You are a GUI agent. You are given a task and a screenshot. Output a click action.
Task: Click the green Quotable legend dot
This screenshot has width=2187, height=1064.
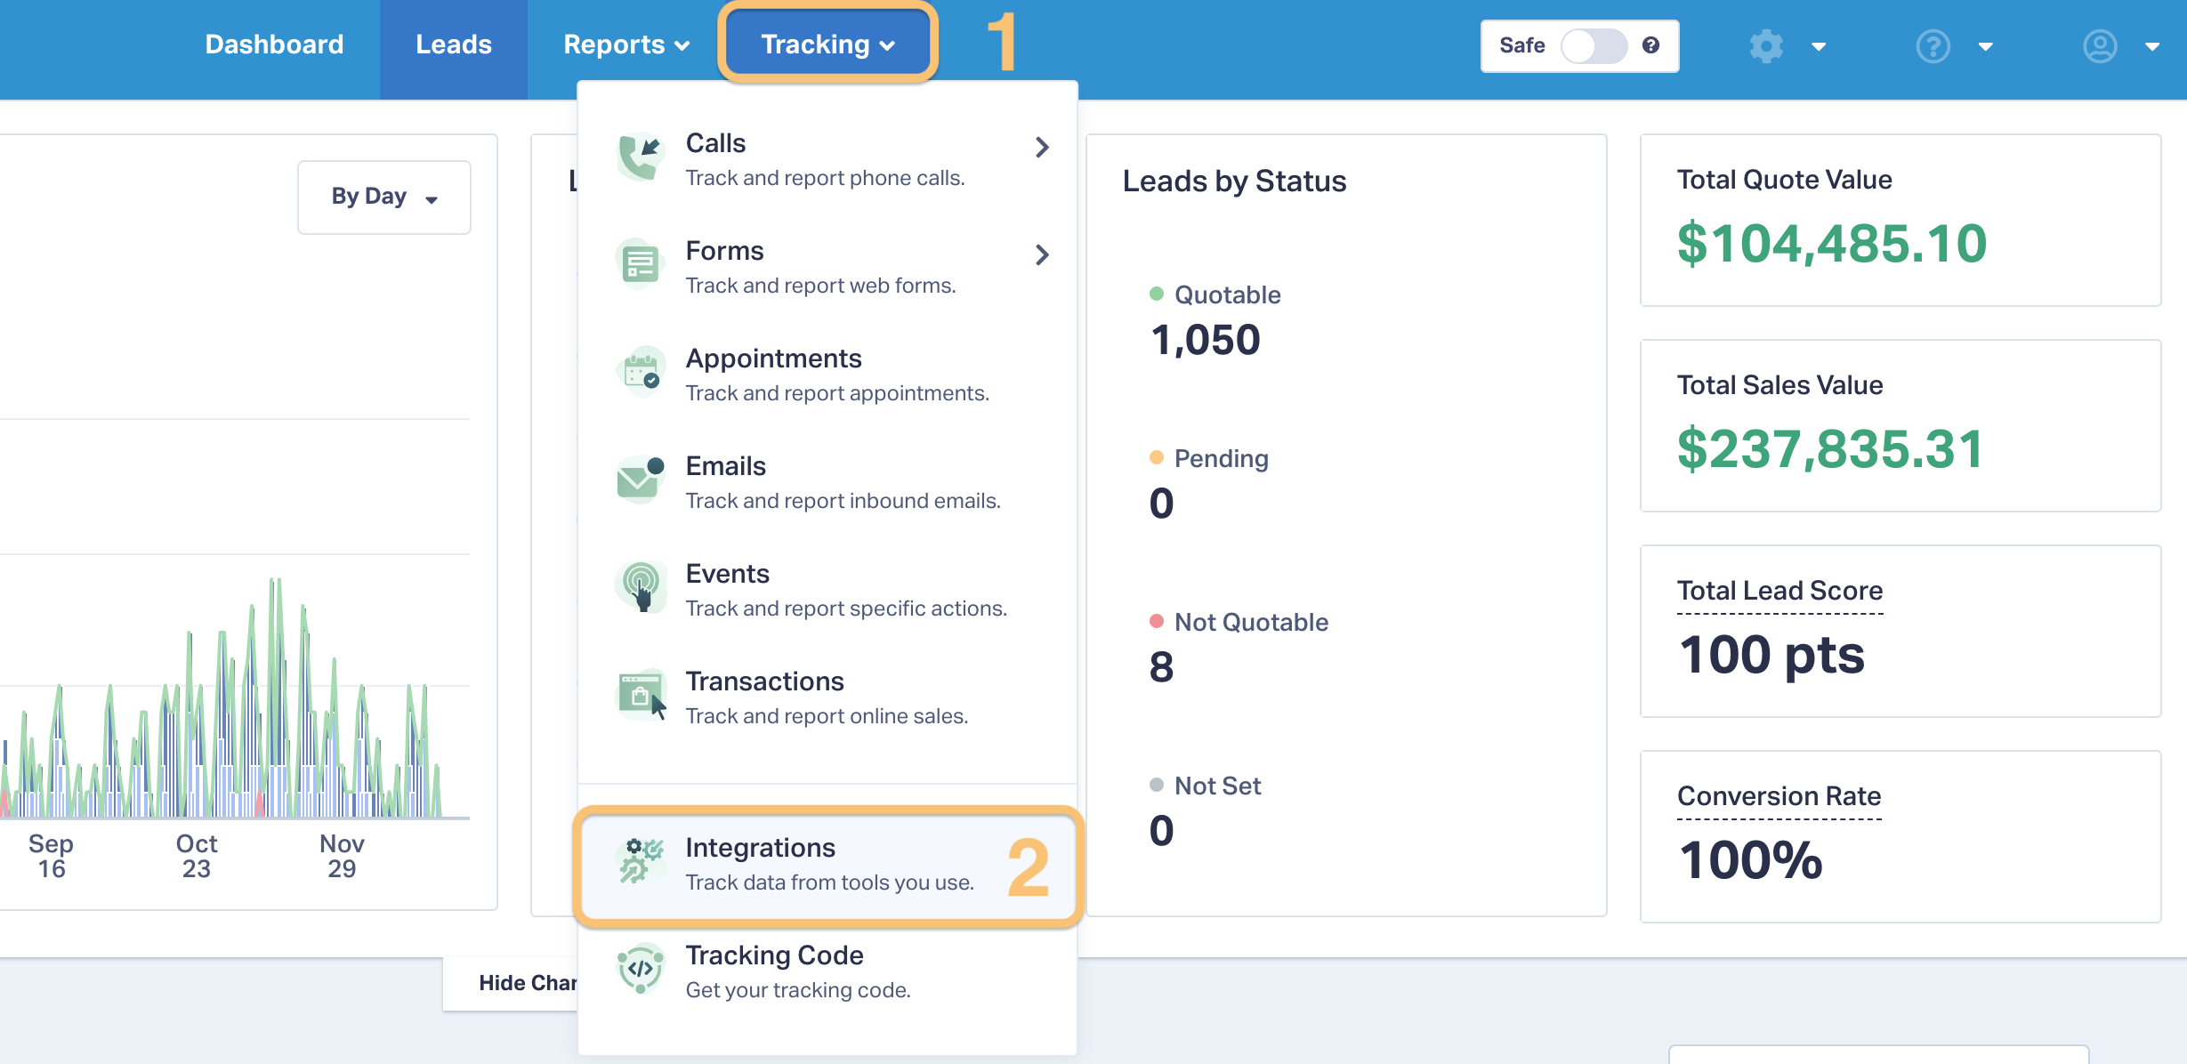pyautogui.click(x=1157, y=294)
